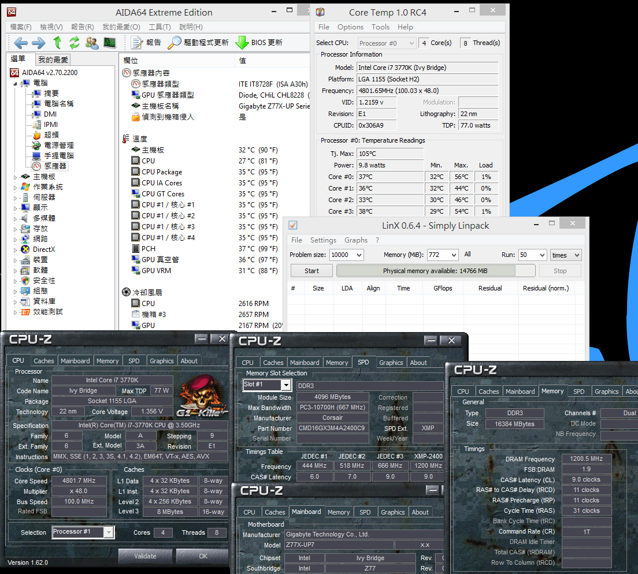Select the 存放 storage tree node
Screen dimensions: 638x574
(x=35, y=228)
